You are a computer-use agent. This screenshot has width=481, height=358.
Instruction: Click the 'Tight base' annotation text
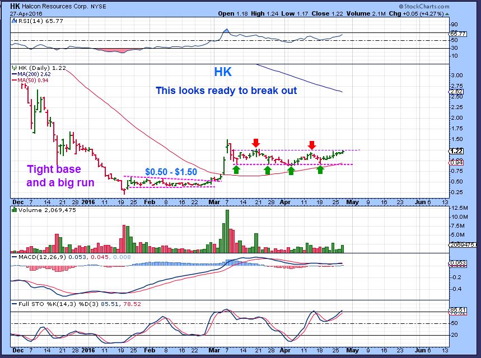[x=54, y=169]
